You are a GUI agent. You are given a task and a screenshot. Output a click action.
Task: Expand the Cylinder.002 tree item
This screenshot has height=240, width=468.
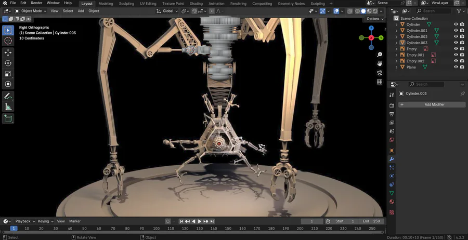(397, 37)
